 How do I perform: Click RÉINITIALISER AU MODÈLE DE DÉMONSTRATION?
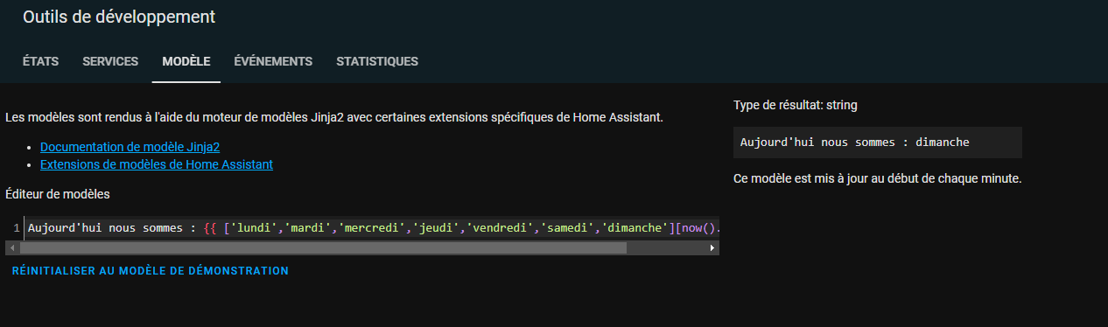(150, 271)
